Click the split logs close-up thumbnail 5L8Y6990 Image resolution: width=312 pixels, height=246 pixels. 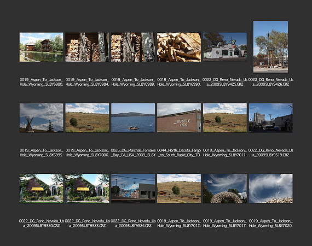pyautogui.click(x=179, y=47)
